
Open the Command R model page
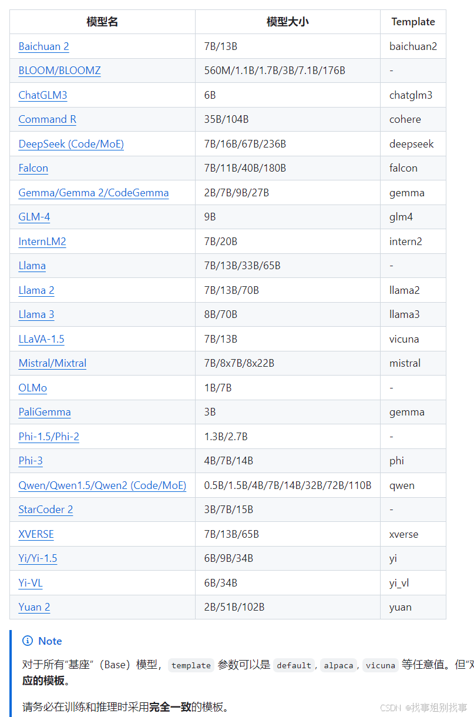(47, 119)
